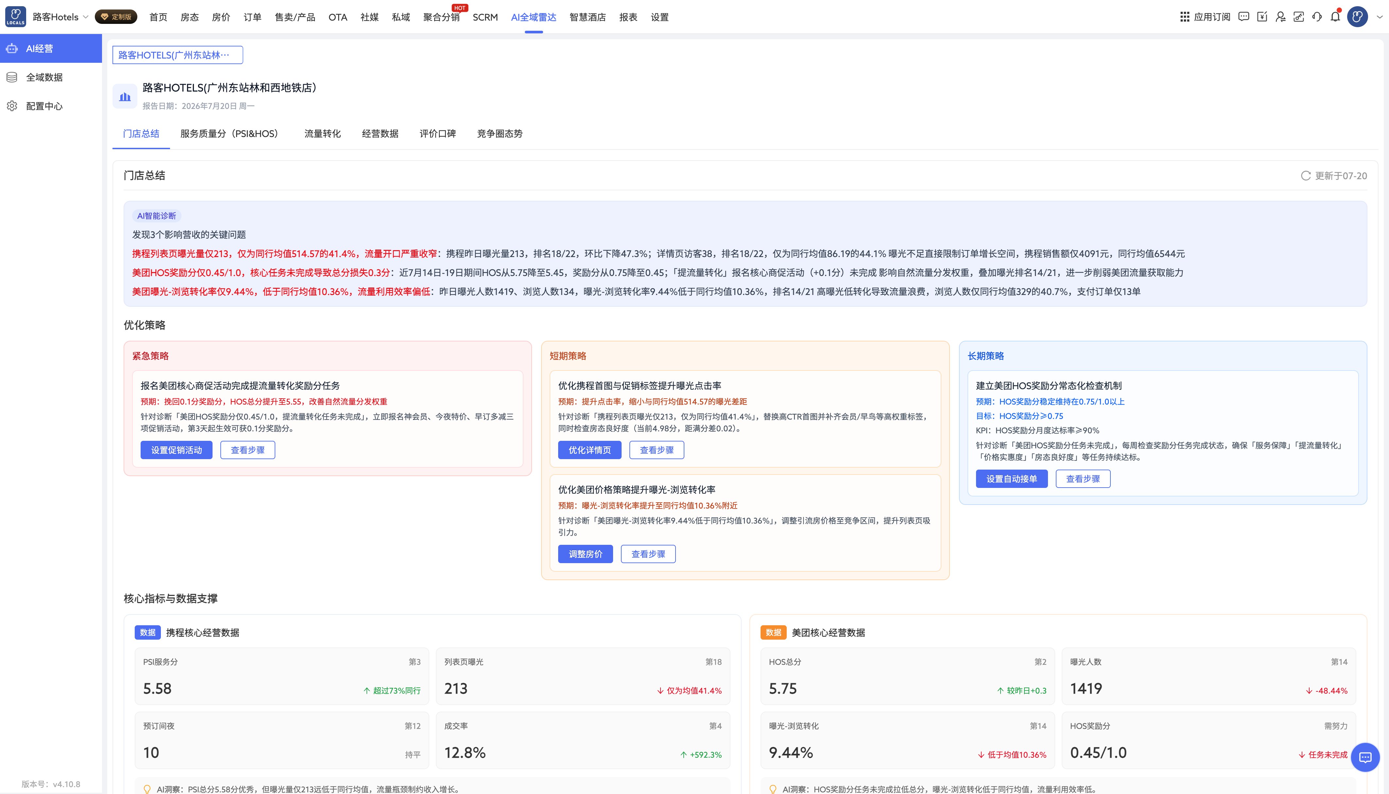This screenshot has height=794, width=1389.
Task: Open 智慧酒店 in top menu
Action: coord(588,17)
